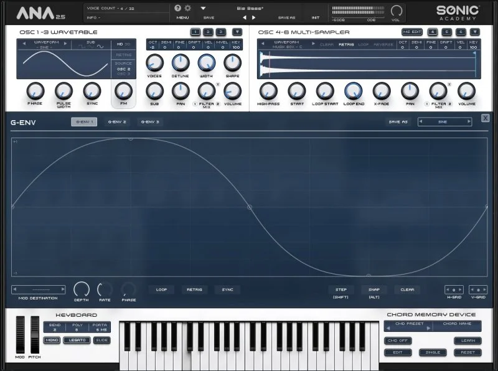The height and width of the screenshot is (371, 498).
Task: Toggle MONO keyboard mode
Action: coord(52,340)
